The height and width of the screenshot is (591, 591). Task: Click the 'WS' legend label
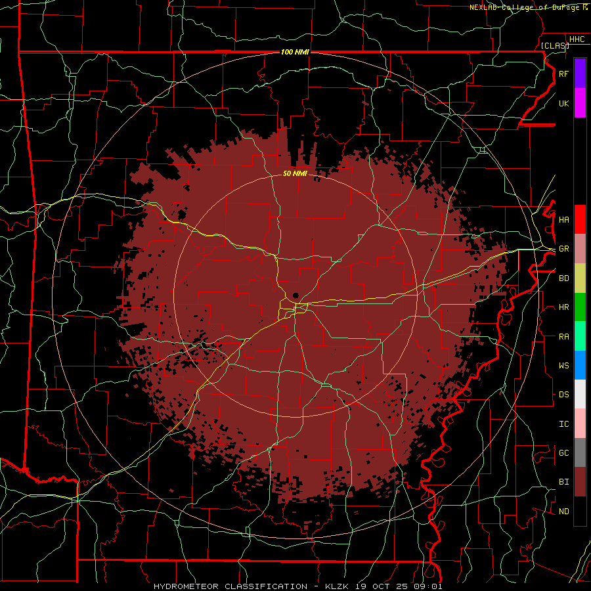[564, 366]
